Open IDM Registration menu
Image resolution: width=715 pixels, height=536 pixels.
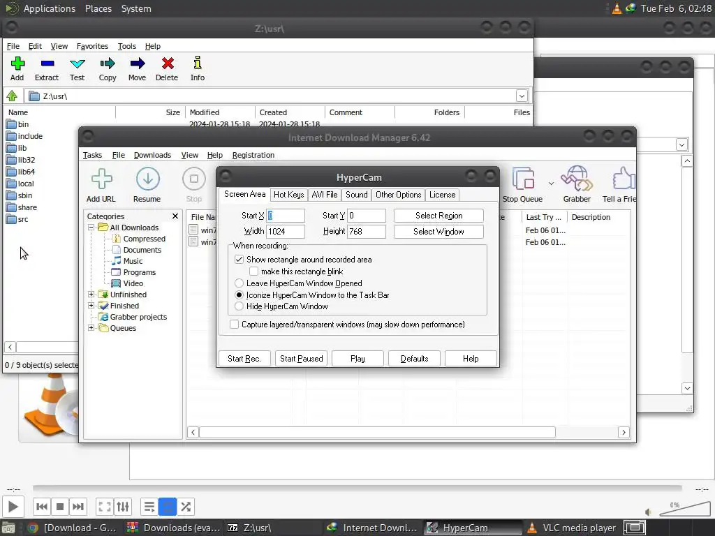tap(253, 155)
